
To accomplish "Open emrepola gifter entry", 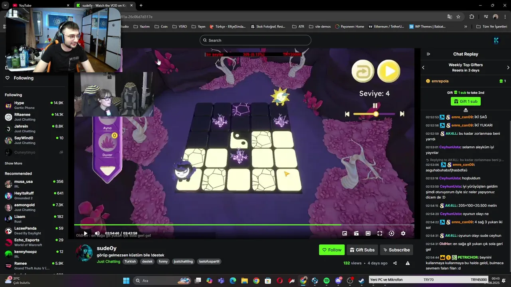I will pyautogui.click(x=465, y=81).
